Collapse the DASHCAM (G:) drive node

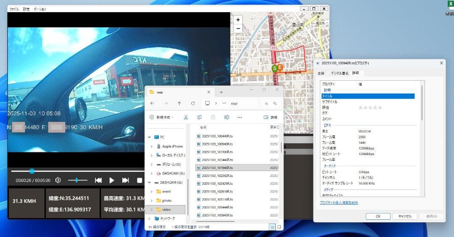coord(149,182)
